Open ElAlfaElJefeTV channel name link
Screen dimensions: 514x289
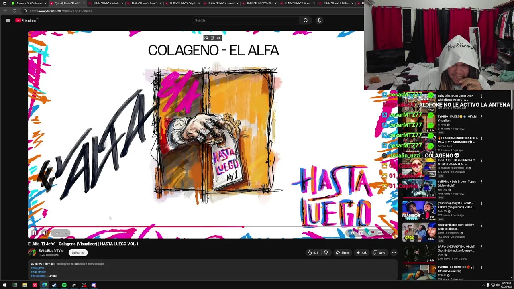[x=49, y=251]
